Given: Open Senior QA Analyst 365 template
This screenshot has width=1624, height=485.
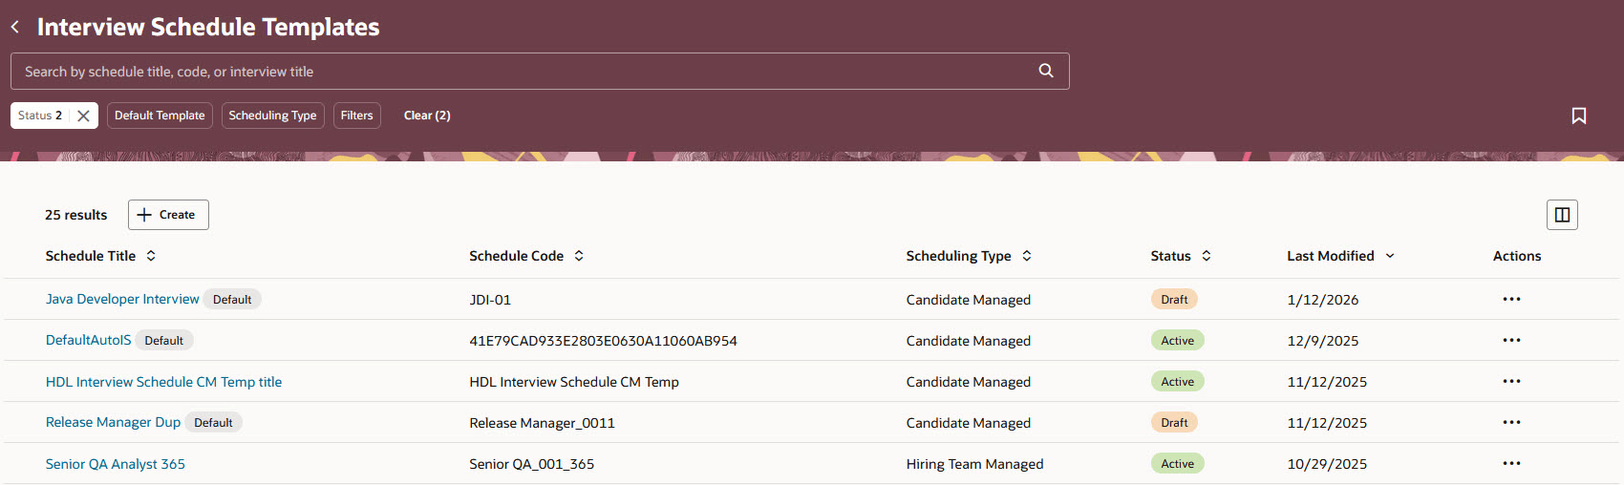Looking at the screenshot, I should pyautogui.click(x=116, y=464).
